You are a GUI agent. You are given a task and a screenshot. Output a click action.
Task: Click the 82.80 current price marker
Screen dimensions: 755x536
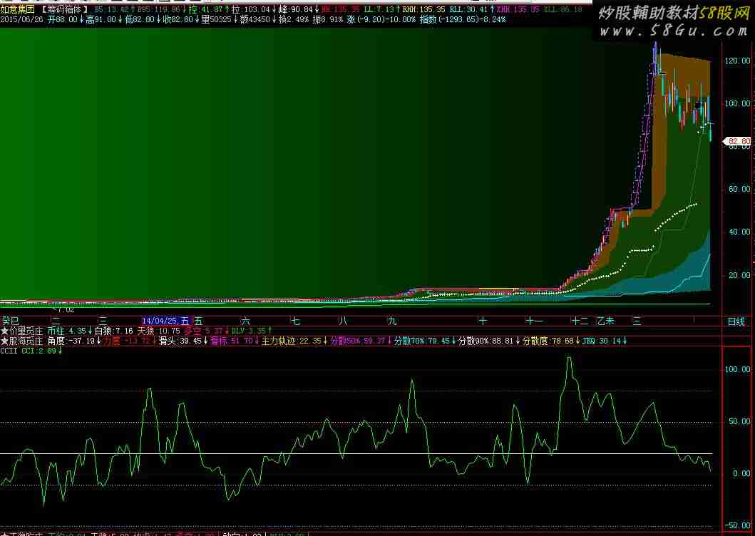coord(738,141)
